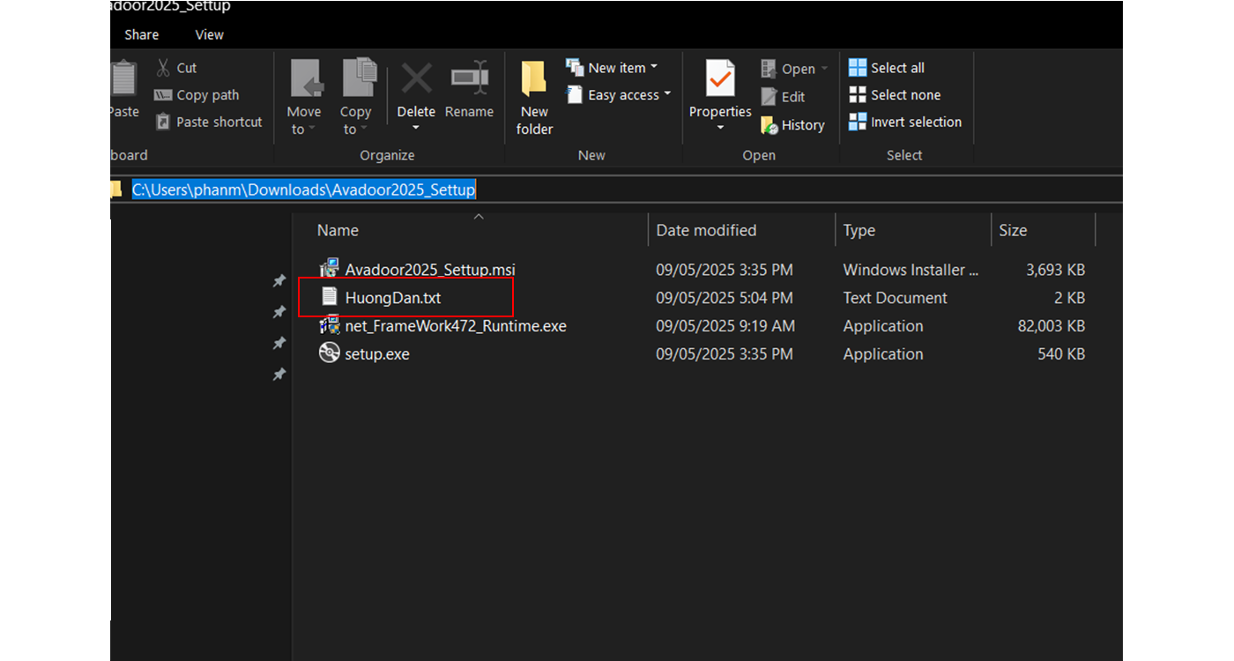Screen dimensions: 1234x661
Task: Click the Windows Installer type cell
Action: pos(911,270)
